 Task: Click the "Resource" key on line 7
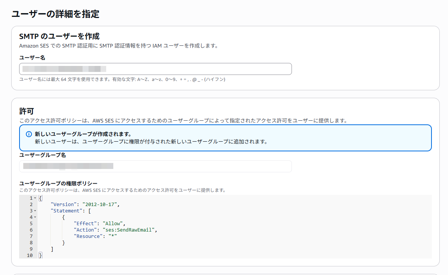(88, 236)
